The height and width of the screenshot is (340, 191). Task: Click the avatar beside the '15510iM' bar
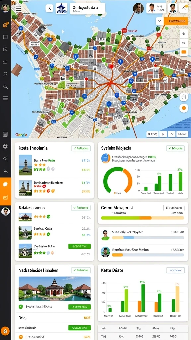105,252
